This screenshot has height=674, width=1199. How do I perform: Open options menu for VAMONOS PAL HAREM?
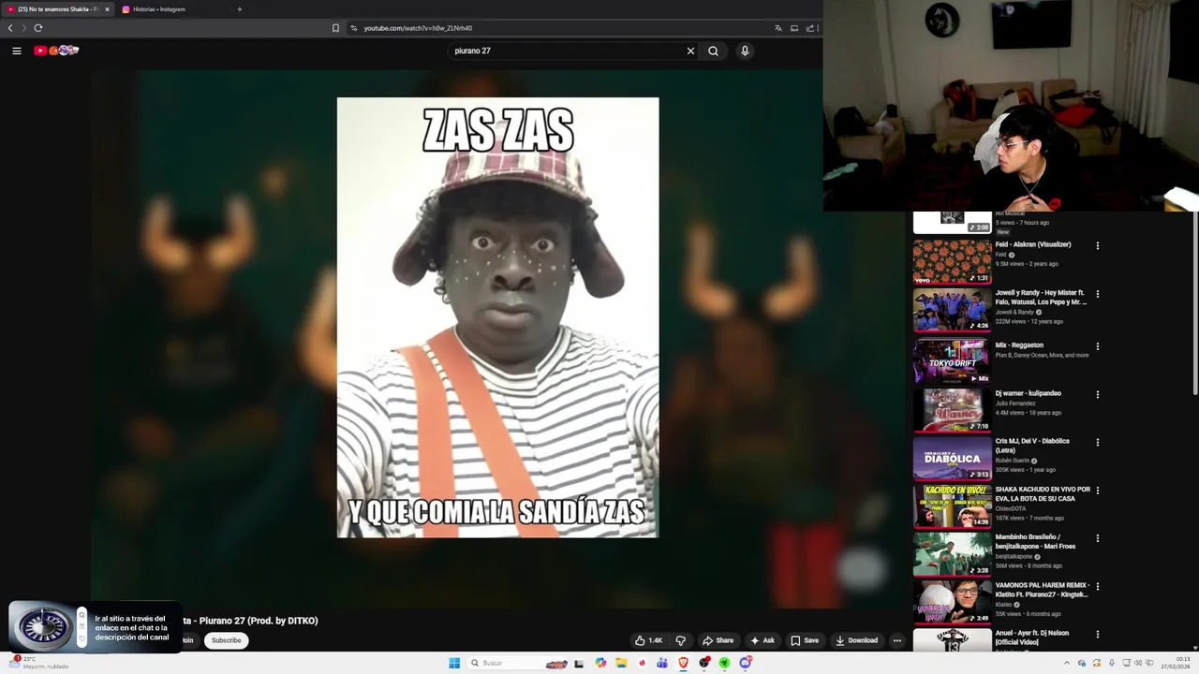(1098, 587)
